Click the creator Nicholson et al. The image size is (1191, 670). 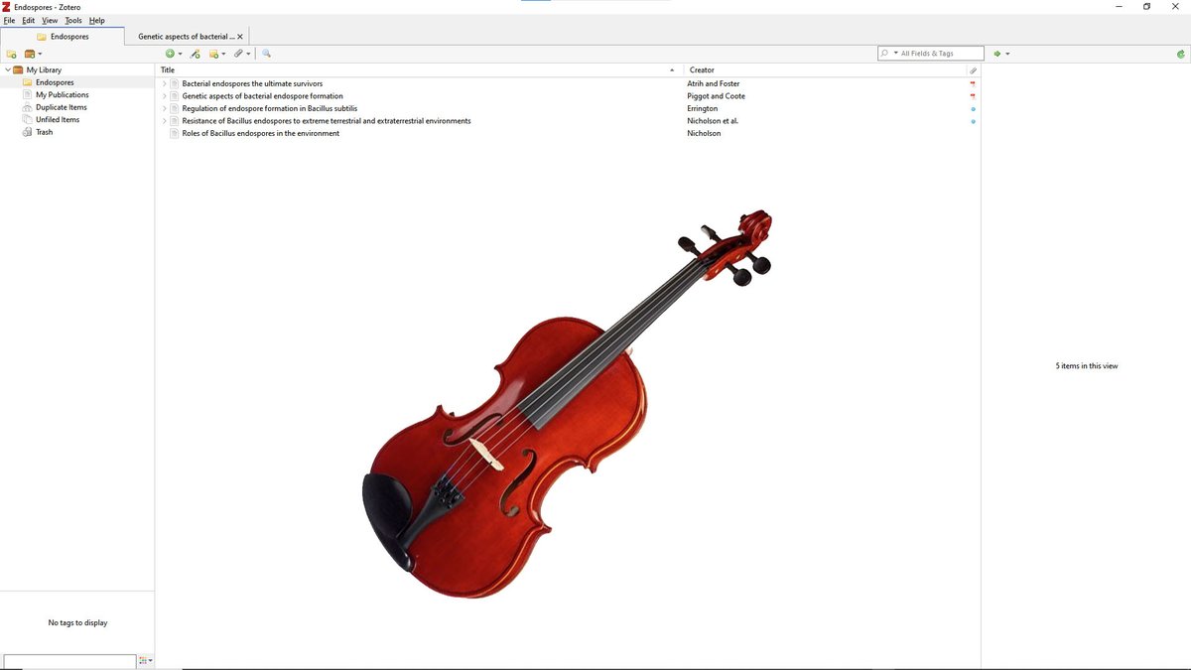713,121
